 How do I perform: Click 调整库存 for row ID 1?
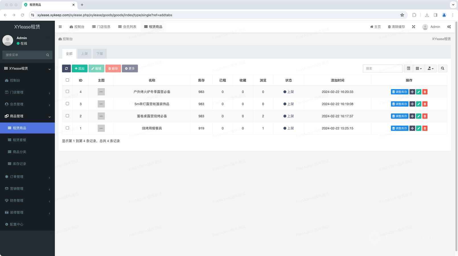[x=399, y=128]
